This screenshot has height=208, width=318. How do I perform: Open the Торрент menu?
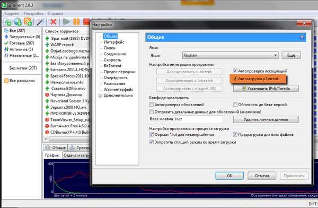(11, 14)
